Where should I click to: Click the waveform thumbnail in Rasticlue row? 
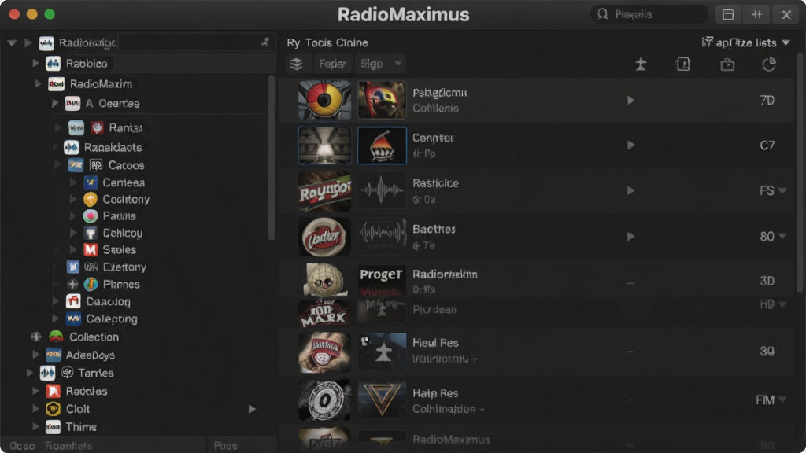pos(382,190)
